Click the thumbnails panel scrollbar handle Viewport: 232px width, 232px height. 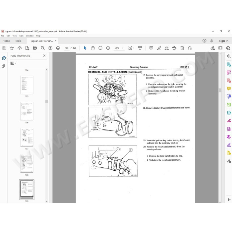coord(47,101)
